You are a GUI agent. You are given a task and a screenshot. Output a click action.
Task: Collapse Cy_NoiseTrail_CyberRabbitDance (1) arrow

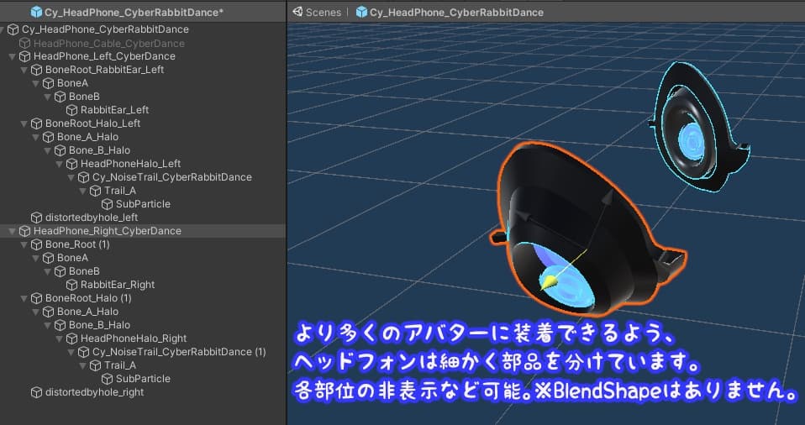[x=71, y=352]
